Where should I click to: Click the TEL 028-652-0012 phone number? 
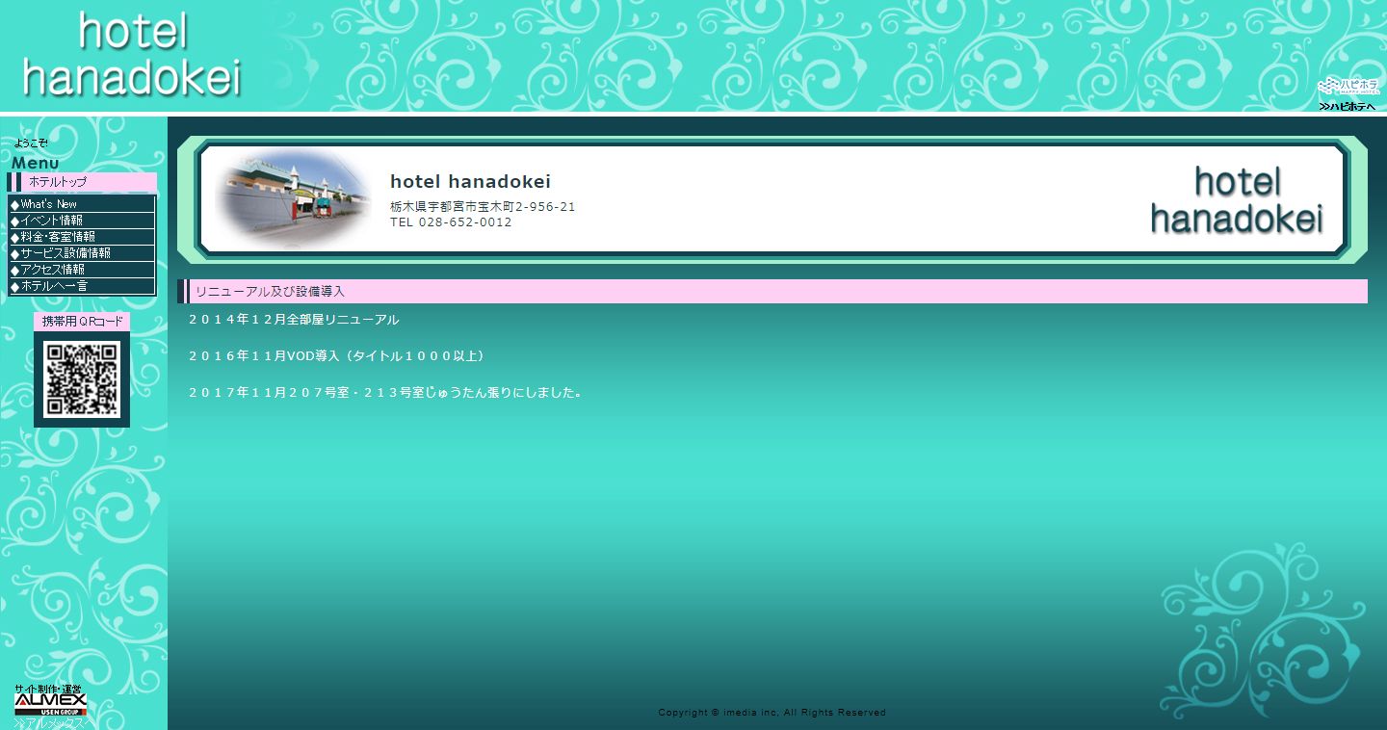tap(451, 222)
